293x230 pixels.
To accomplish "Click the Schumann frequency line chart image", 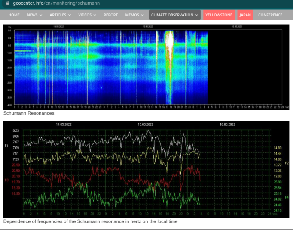I will pos(146,170).
